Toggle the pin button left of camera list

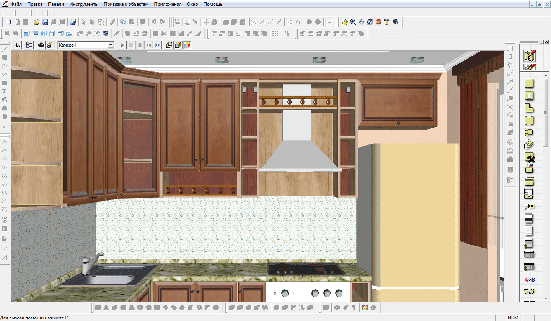(x=17, y=45)
